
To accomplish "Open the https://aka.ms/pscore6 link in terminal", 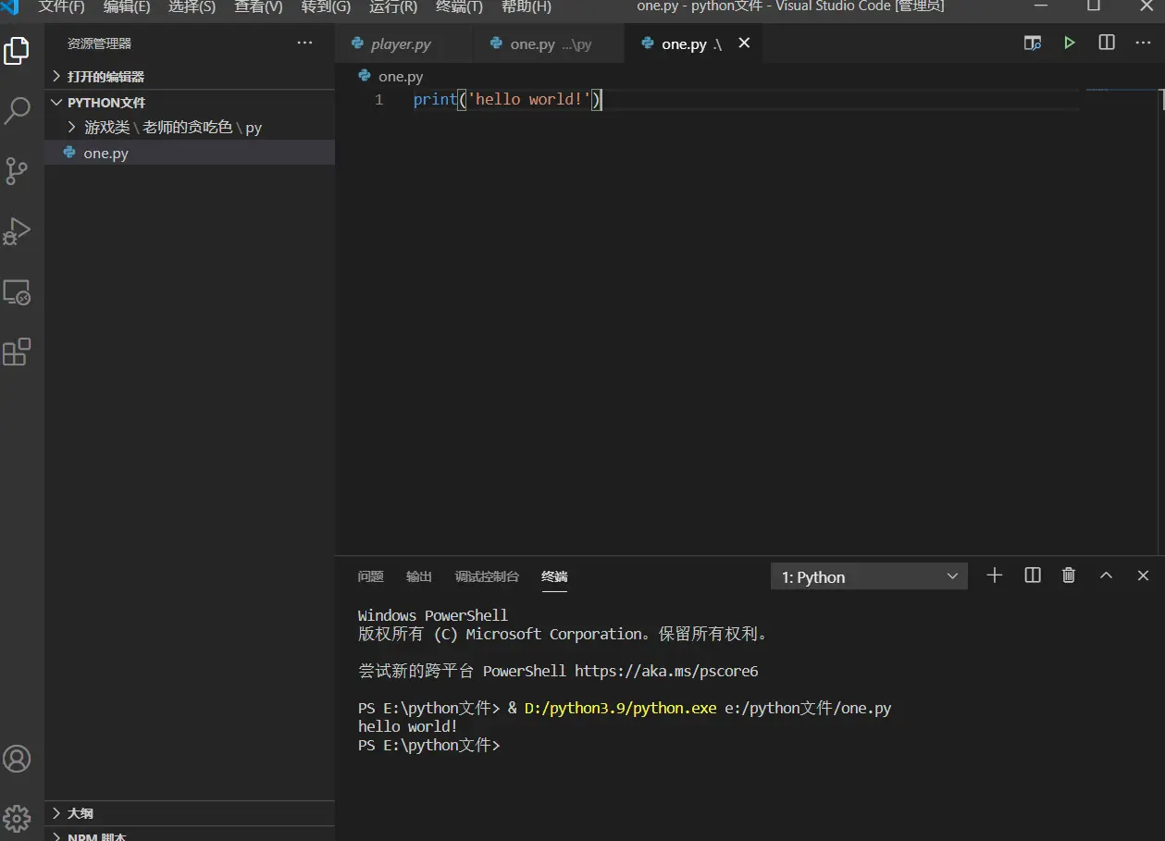I will coord(666,671).
